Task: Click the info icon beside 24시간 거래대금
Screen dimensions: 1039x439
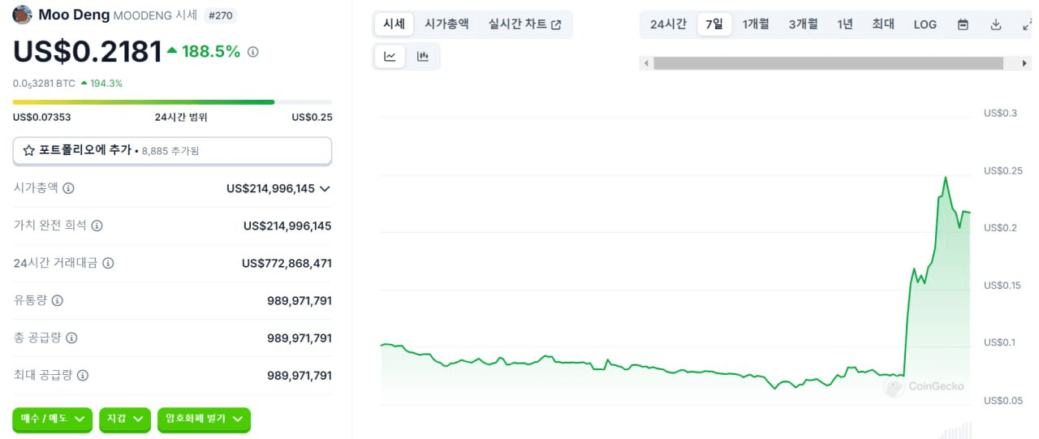Action: (x=108, y=263)
